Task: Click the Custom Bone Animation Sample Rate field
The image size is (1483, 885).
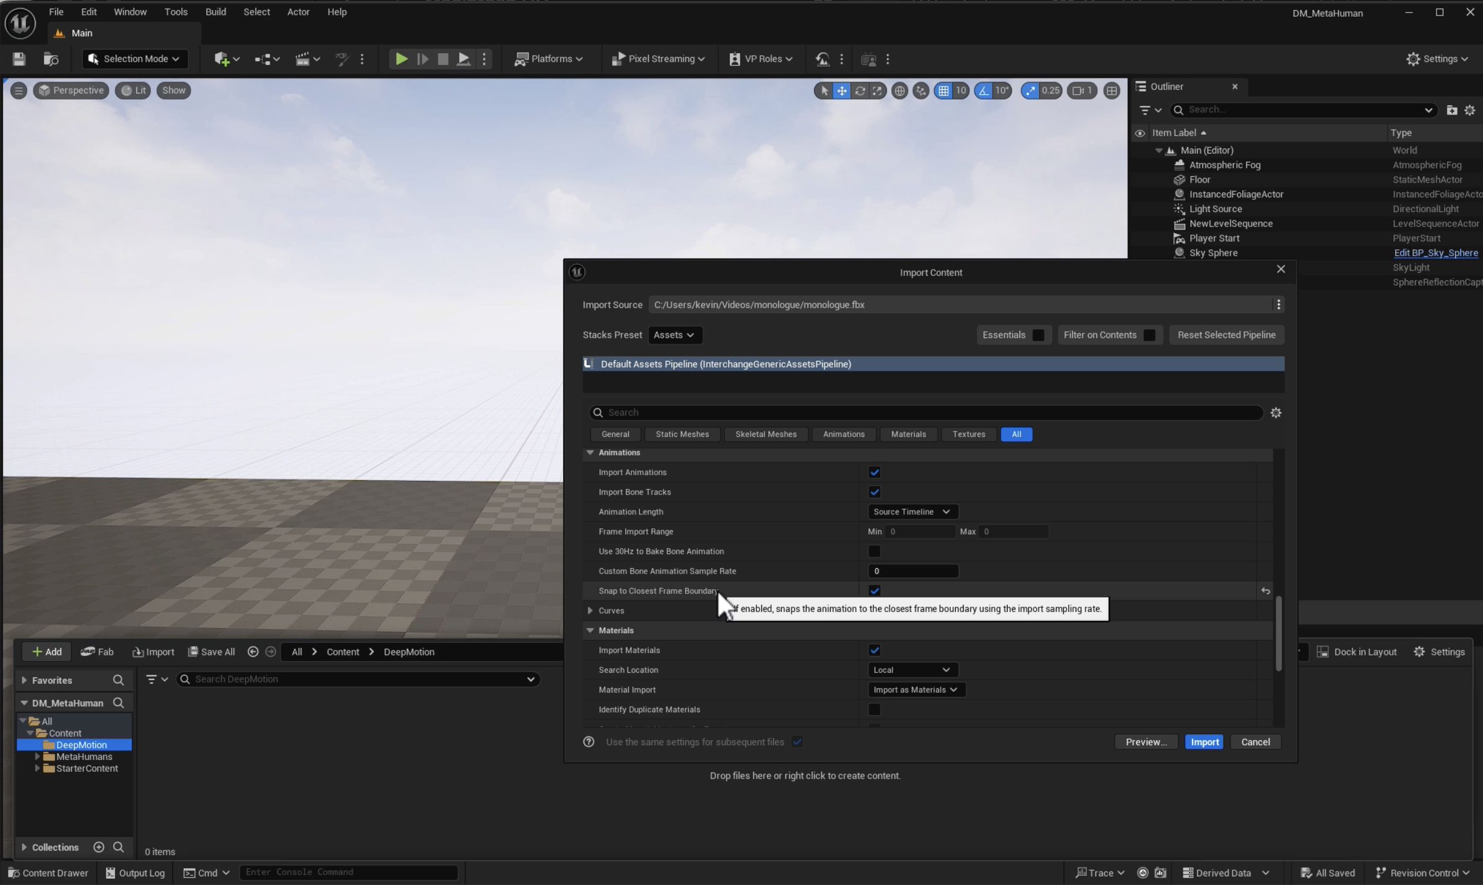Action: (913, 571)
